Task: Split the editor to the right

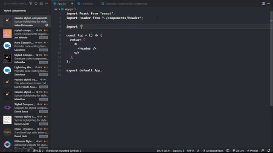Action: [263, 3]
